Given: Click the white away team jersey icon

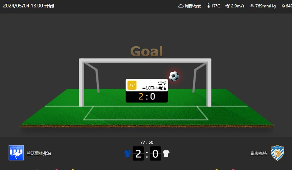Looking at the screenshot, I should click(166, 153).
